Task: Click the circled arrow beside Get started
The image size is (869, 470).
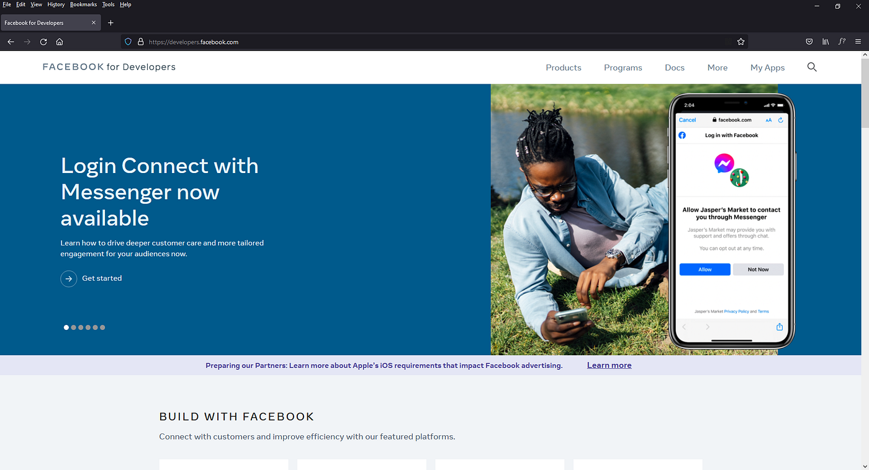Action: click(x=69, y=279)
